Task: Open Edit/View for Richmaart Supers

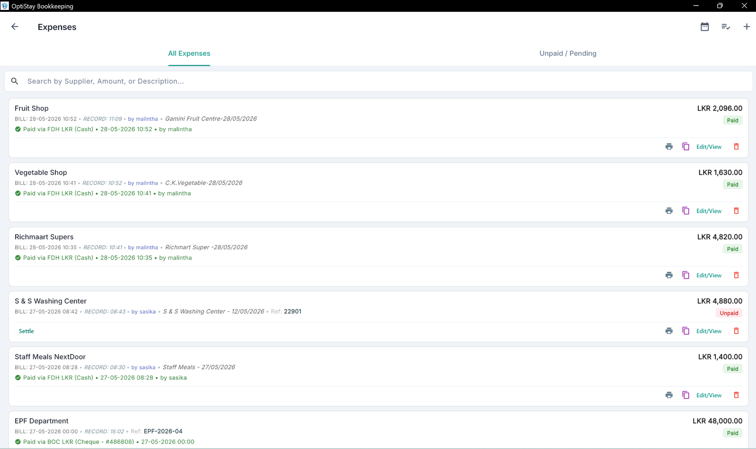Action: [709, 276]
